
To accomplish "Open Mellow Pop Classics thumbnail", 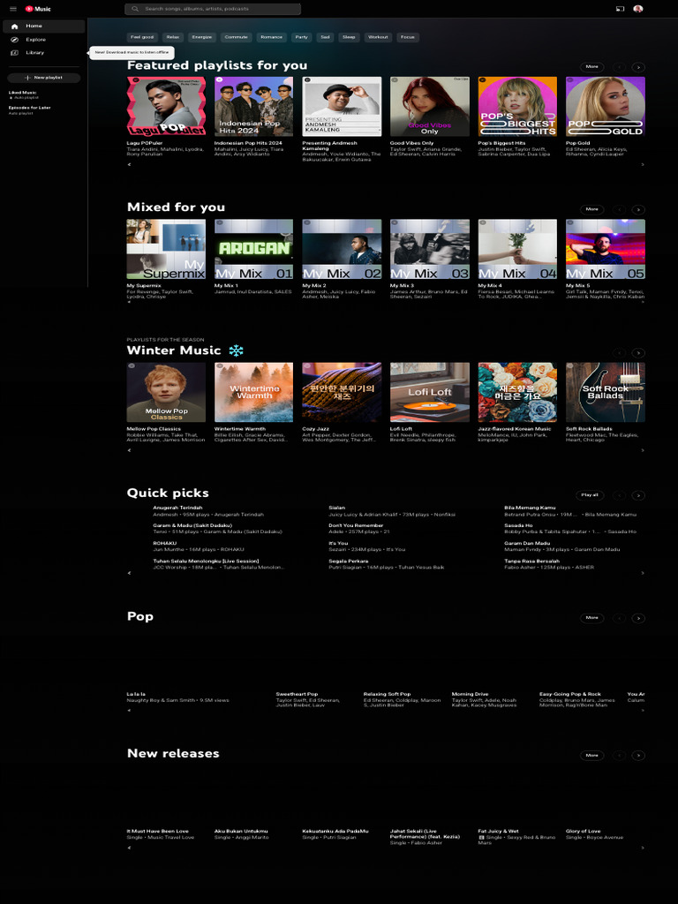I will coord(166,393).
